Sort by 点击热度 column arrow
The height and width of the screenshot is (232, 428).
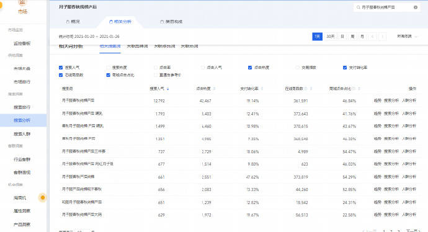(214, 89)
